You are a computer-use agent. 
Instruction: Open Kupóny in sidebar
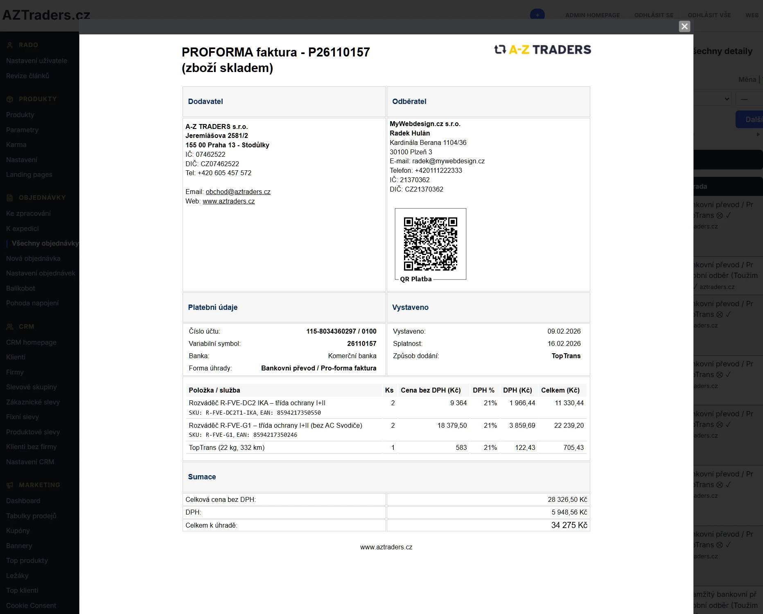click(18, 530)
